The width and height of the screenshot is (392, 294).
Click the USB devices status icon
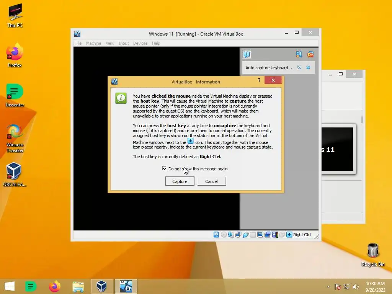[246, 235]
